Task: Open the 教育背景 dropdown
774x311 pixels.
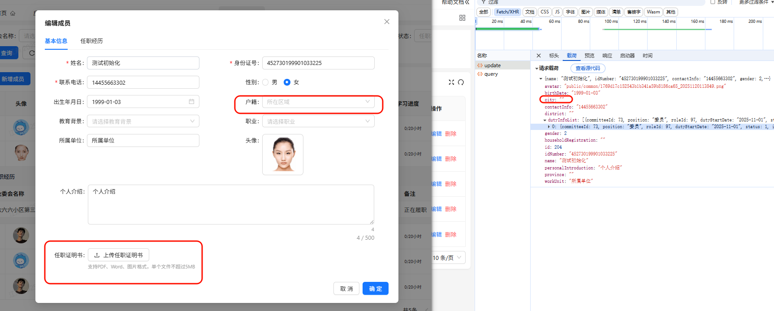Action: point(143,121)
